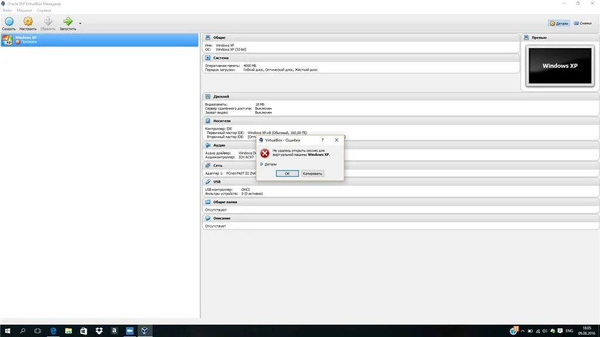The height and width of the screenshot is (337, 600).
Task: Switch to the Детали view button
Action: point(559,23)
